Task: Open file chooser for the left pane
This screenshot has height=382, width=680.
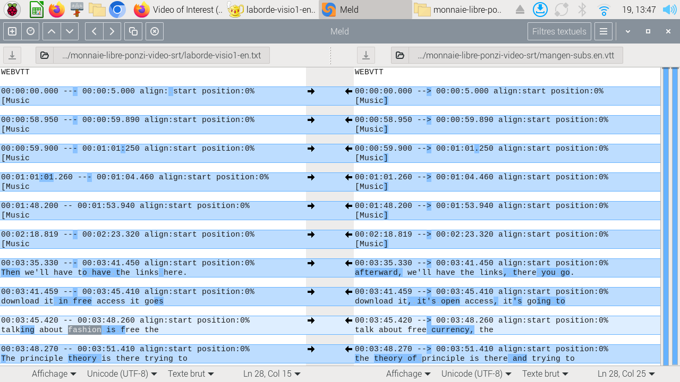Action: pyautogui.click(x=45, y=55)
